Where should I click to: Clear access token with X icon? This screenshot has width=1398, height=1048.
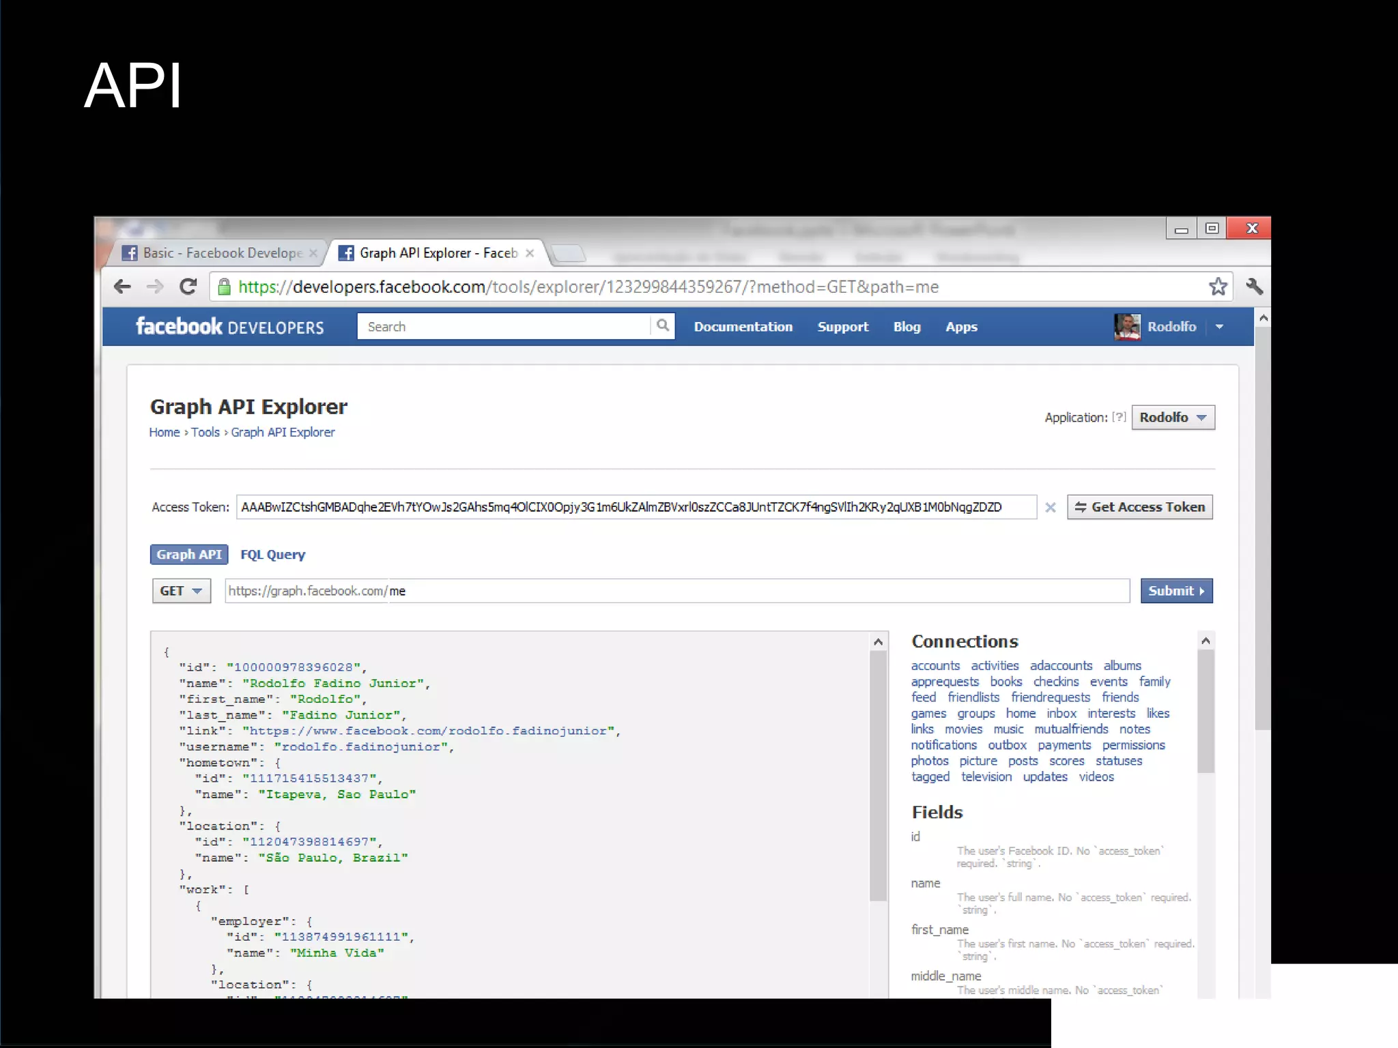pyautogui.click(x=1051, y=507)
